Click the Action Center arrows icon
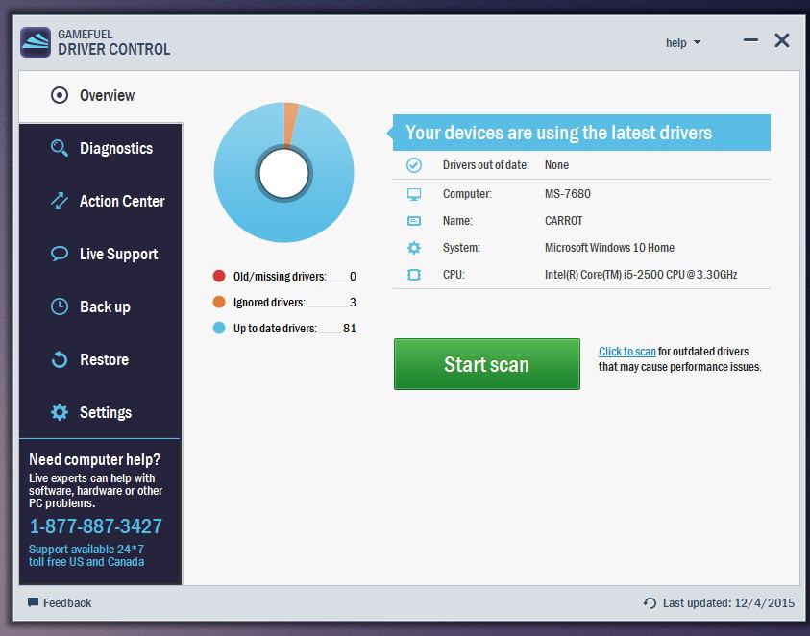 [60, 201]
